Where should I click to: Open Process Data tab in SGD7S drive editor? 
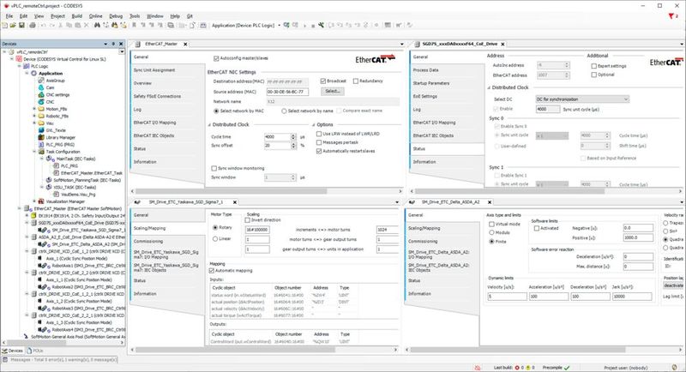425,70
